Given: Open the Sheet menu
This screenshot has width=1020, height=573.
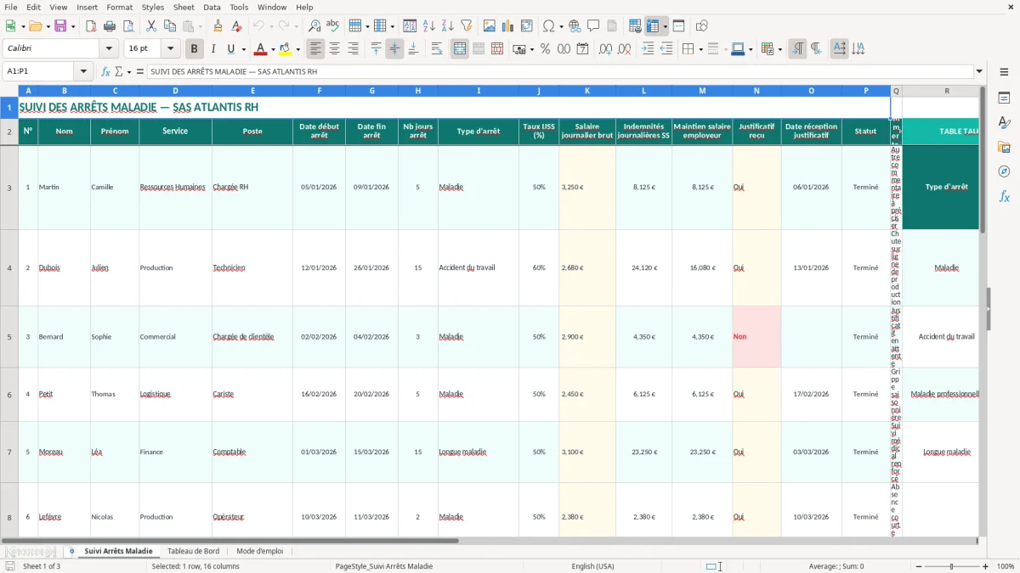Looking at the screenshot, I should pyautogui.click(x=184, y=7).
